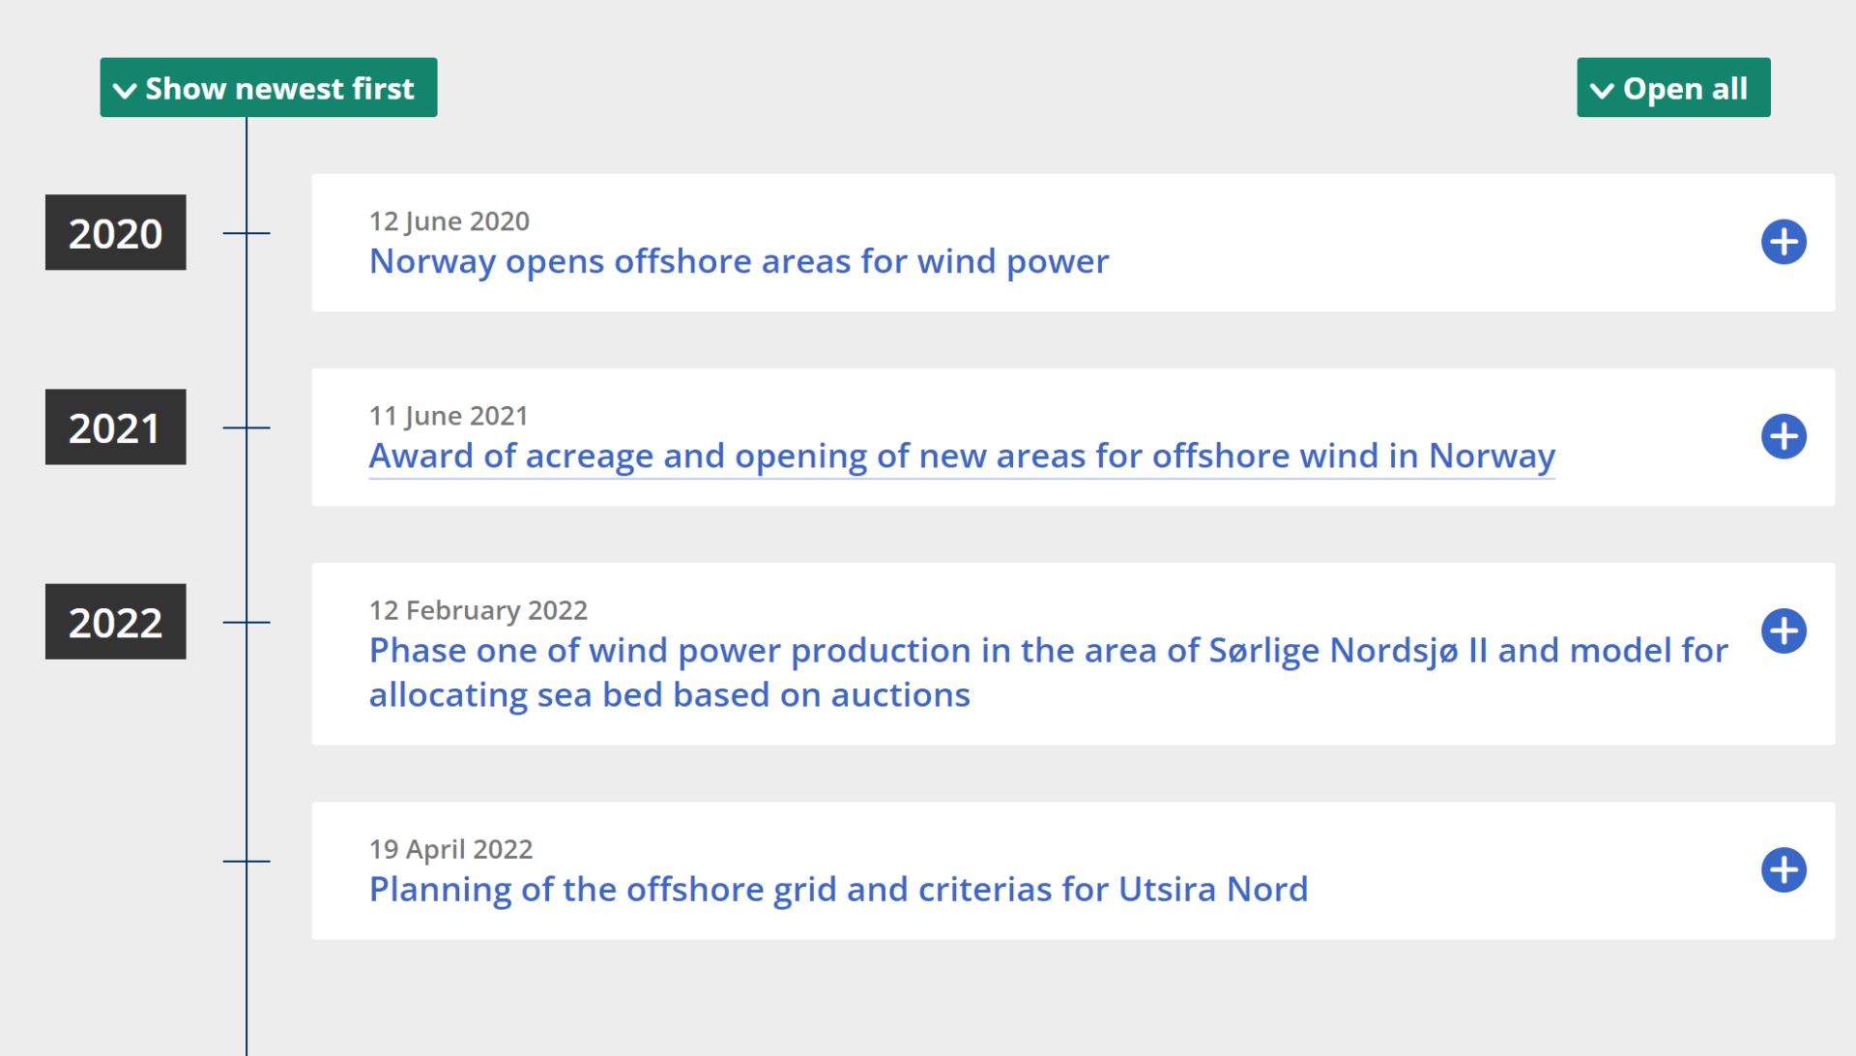Click the chevron in the Open all button
1856x1056 pixels.
tap(1602, 90)
